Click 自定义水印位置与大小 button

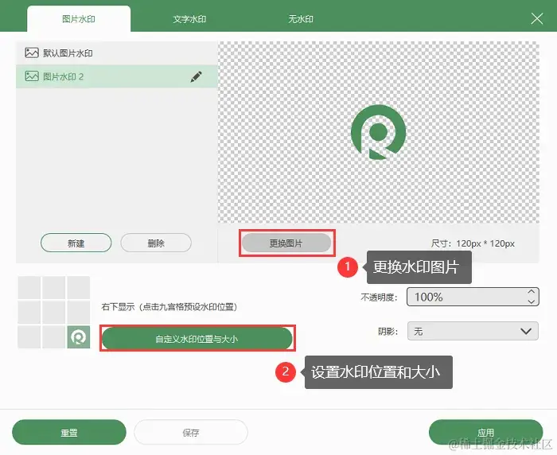(197, 339)
